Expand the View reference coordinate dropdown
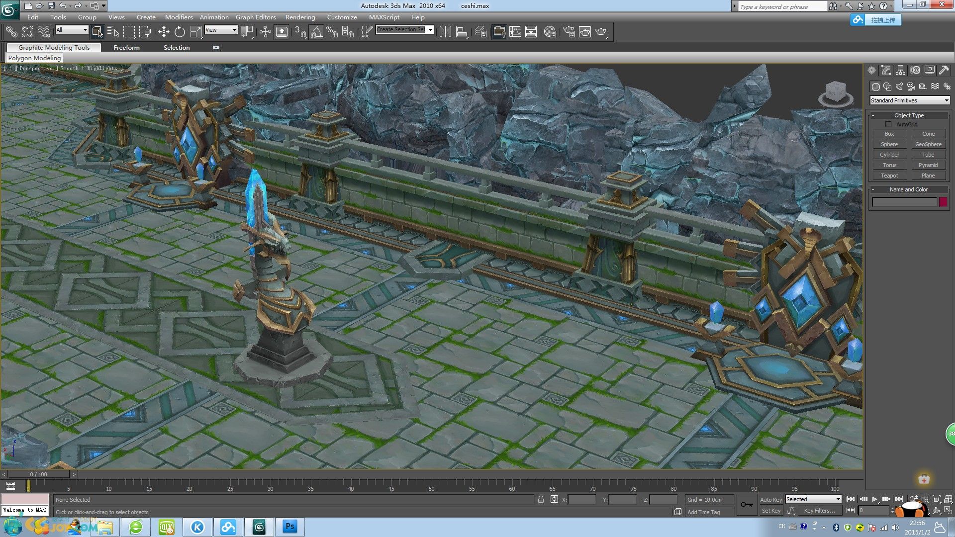This screenshot has width=955, height=537. coord(221,30)
